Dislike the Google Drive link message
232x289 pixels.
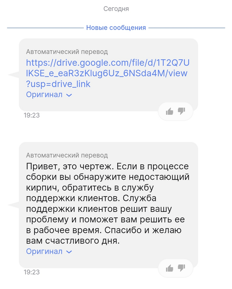[181, 111]
